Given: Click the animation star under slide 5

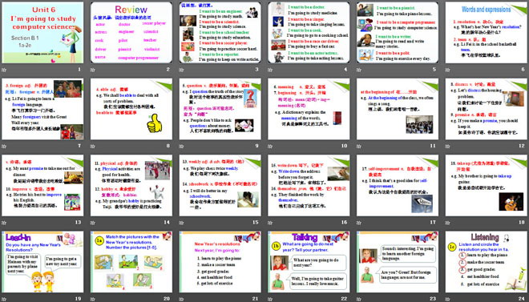Looking at the screenshot, I should click(x=359, y=70).
